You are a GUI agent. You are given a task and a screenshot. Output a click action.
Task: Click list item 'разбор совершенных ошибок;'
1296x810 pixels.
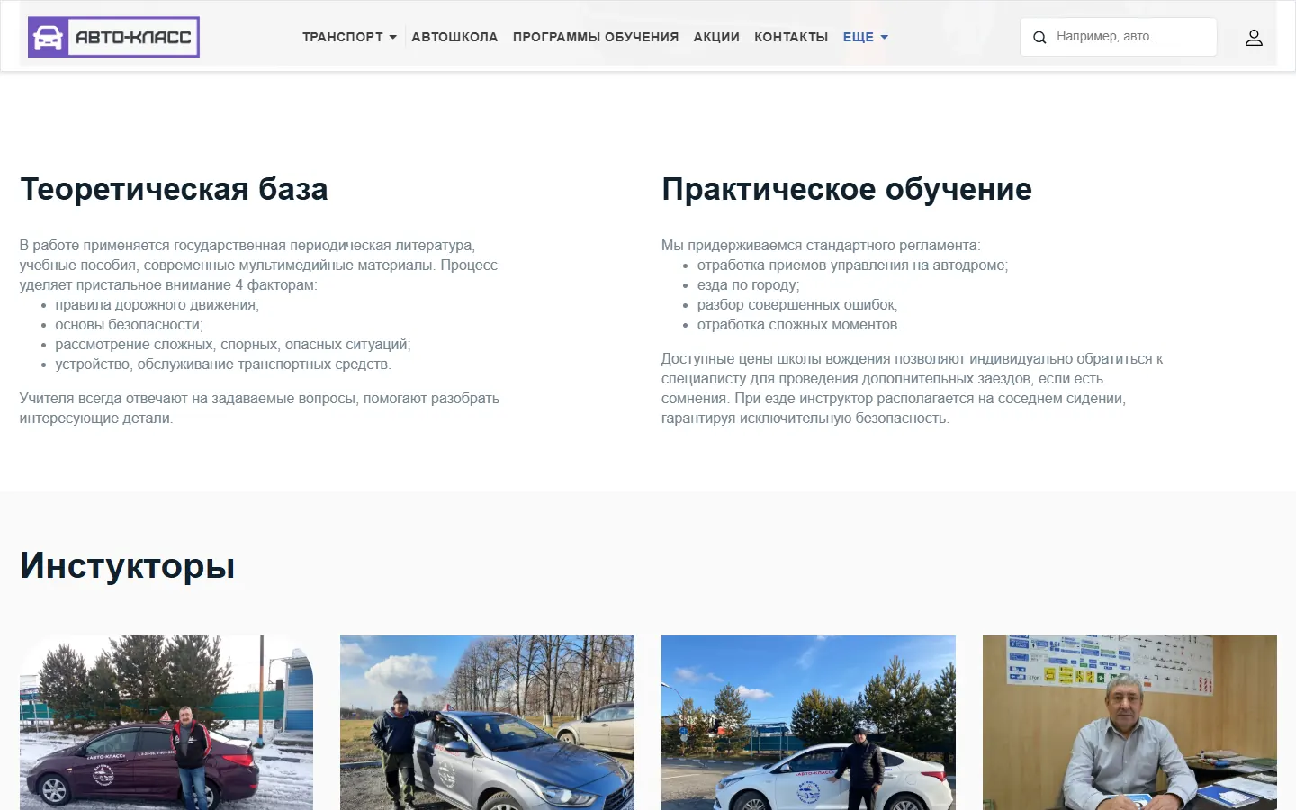[797, 305]
